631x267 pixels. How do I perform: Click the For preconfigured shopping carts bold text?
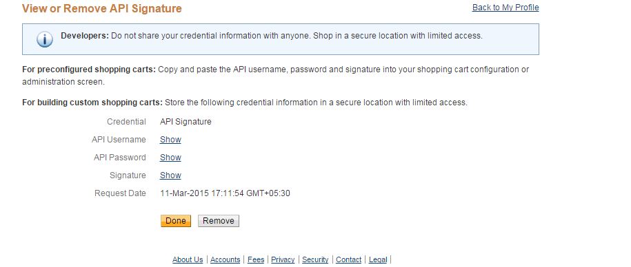(89, 70)
